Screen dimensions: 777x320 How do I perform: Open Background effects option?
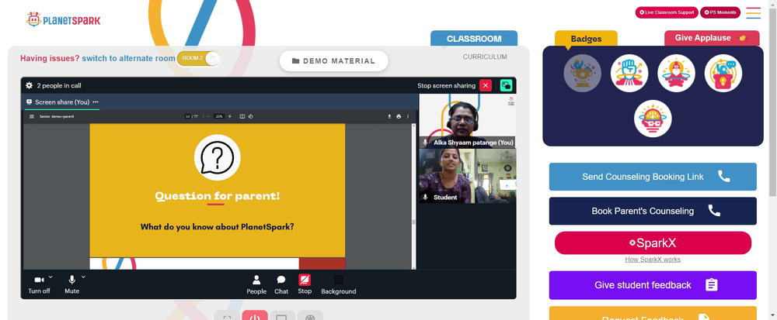click(339, 285)
